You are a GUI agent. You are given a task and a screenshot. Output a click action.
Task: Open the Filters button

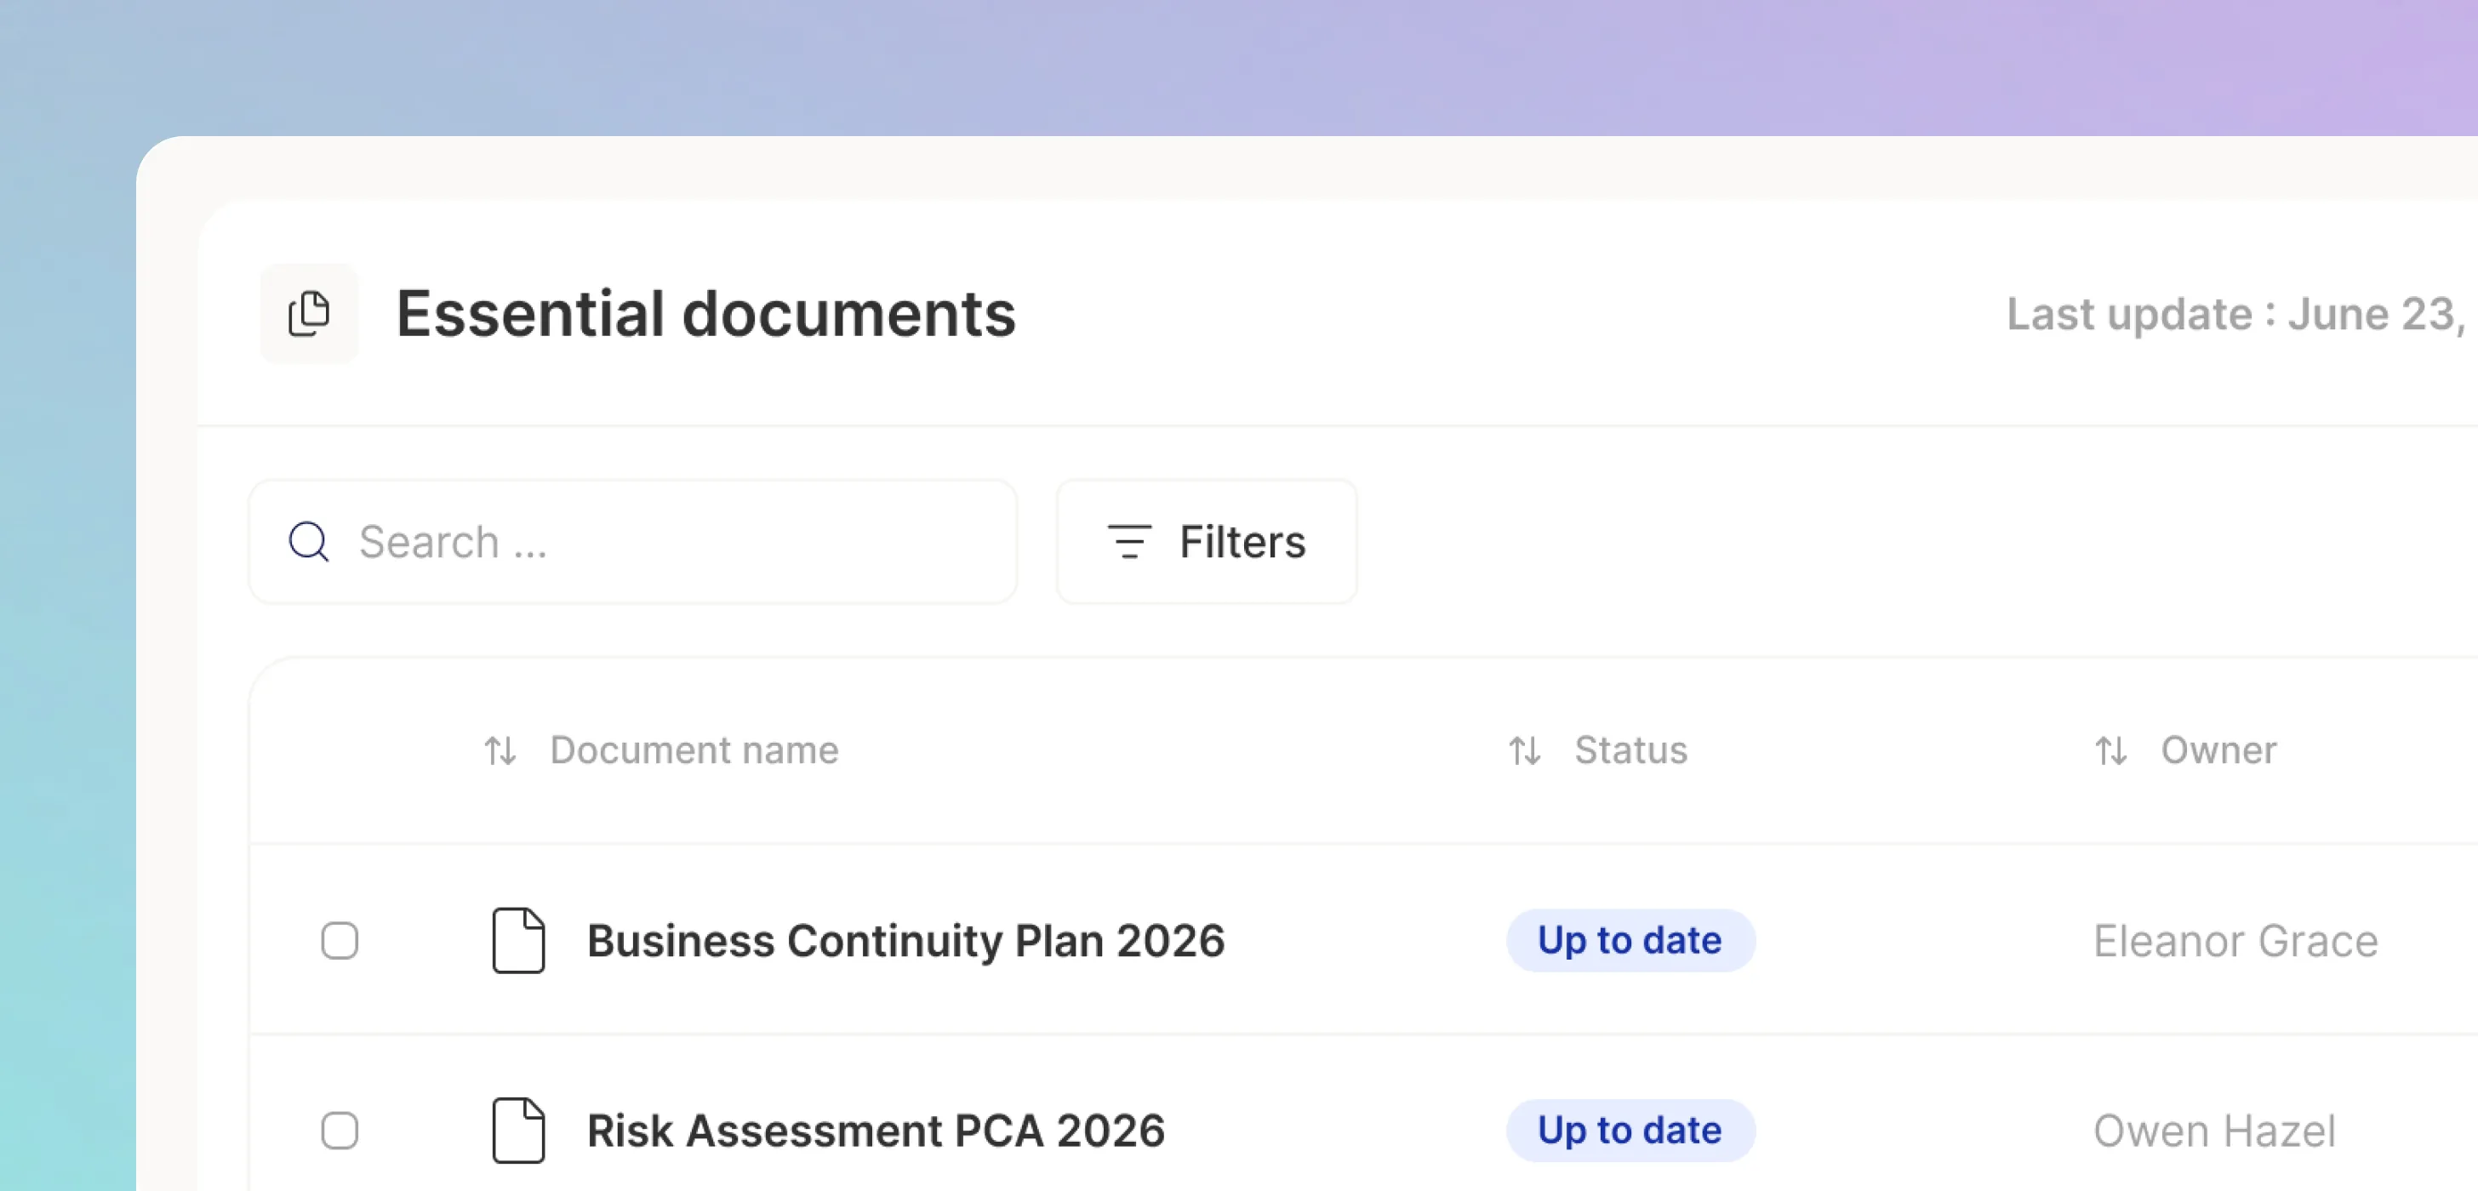click(x=1207, y=542)
